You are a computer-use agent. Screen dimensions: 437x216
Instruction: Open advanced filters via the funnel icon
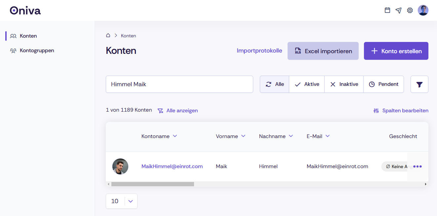pos(419,84)
